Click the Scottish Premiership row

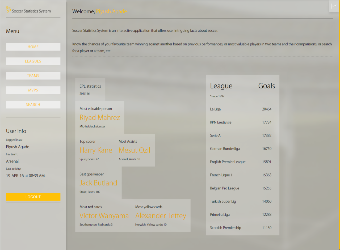click(x=242, y=228)
